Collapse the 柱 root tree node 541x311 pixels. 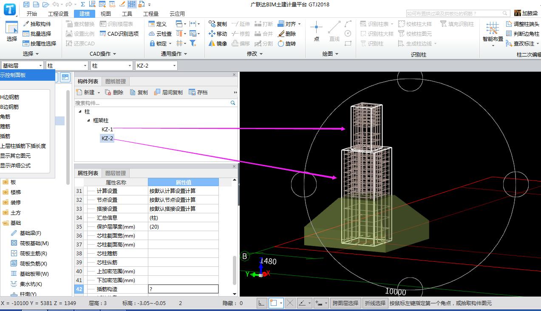[80, 111]
